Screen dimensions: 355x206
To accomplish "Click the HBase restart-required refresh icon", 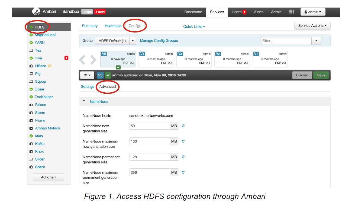I will click(50, 66).
